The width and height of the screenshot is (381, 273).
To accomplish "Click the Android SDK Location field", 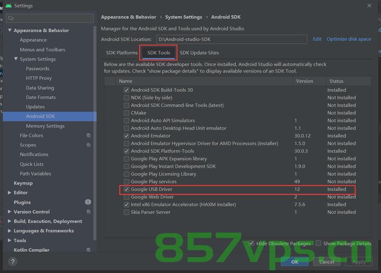I will pyautogui.click(x=232, y=39).
